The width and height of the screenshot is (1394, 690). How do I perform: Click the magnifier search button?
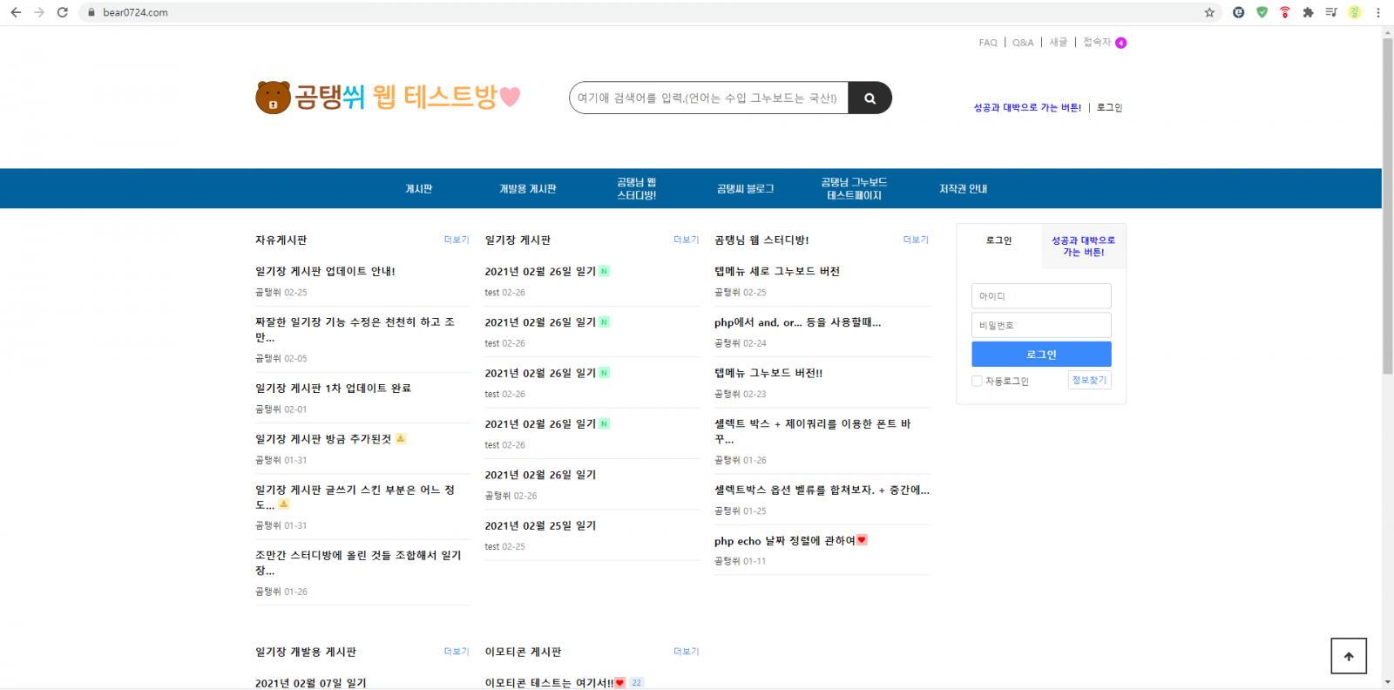(x=870, y=98)
